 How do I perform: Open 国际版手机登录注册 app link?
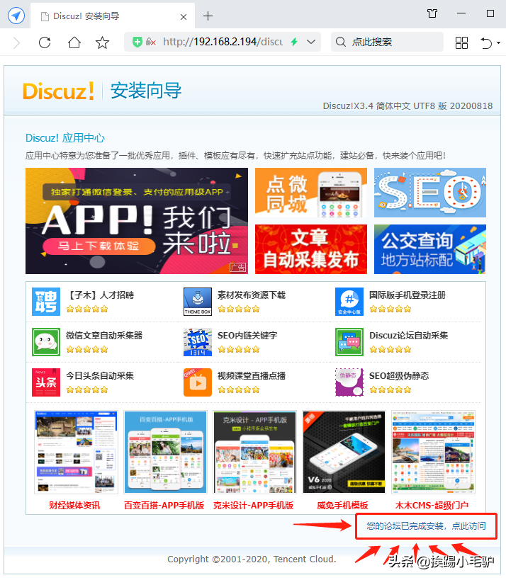(x=407, y=295)
